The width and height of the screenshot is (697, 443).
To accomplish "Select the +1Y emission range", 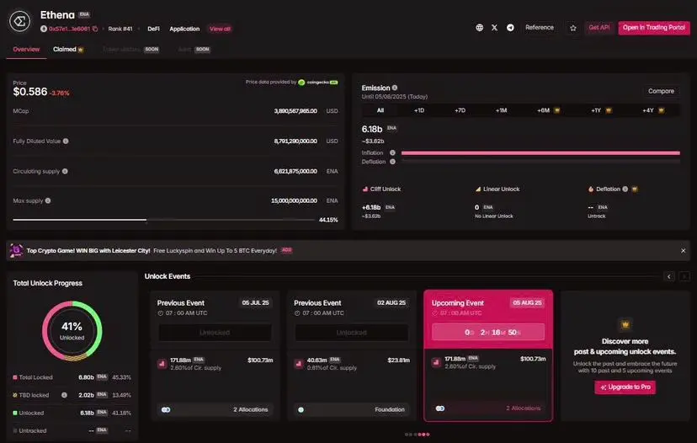I will click(x=601, y=110).
